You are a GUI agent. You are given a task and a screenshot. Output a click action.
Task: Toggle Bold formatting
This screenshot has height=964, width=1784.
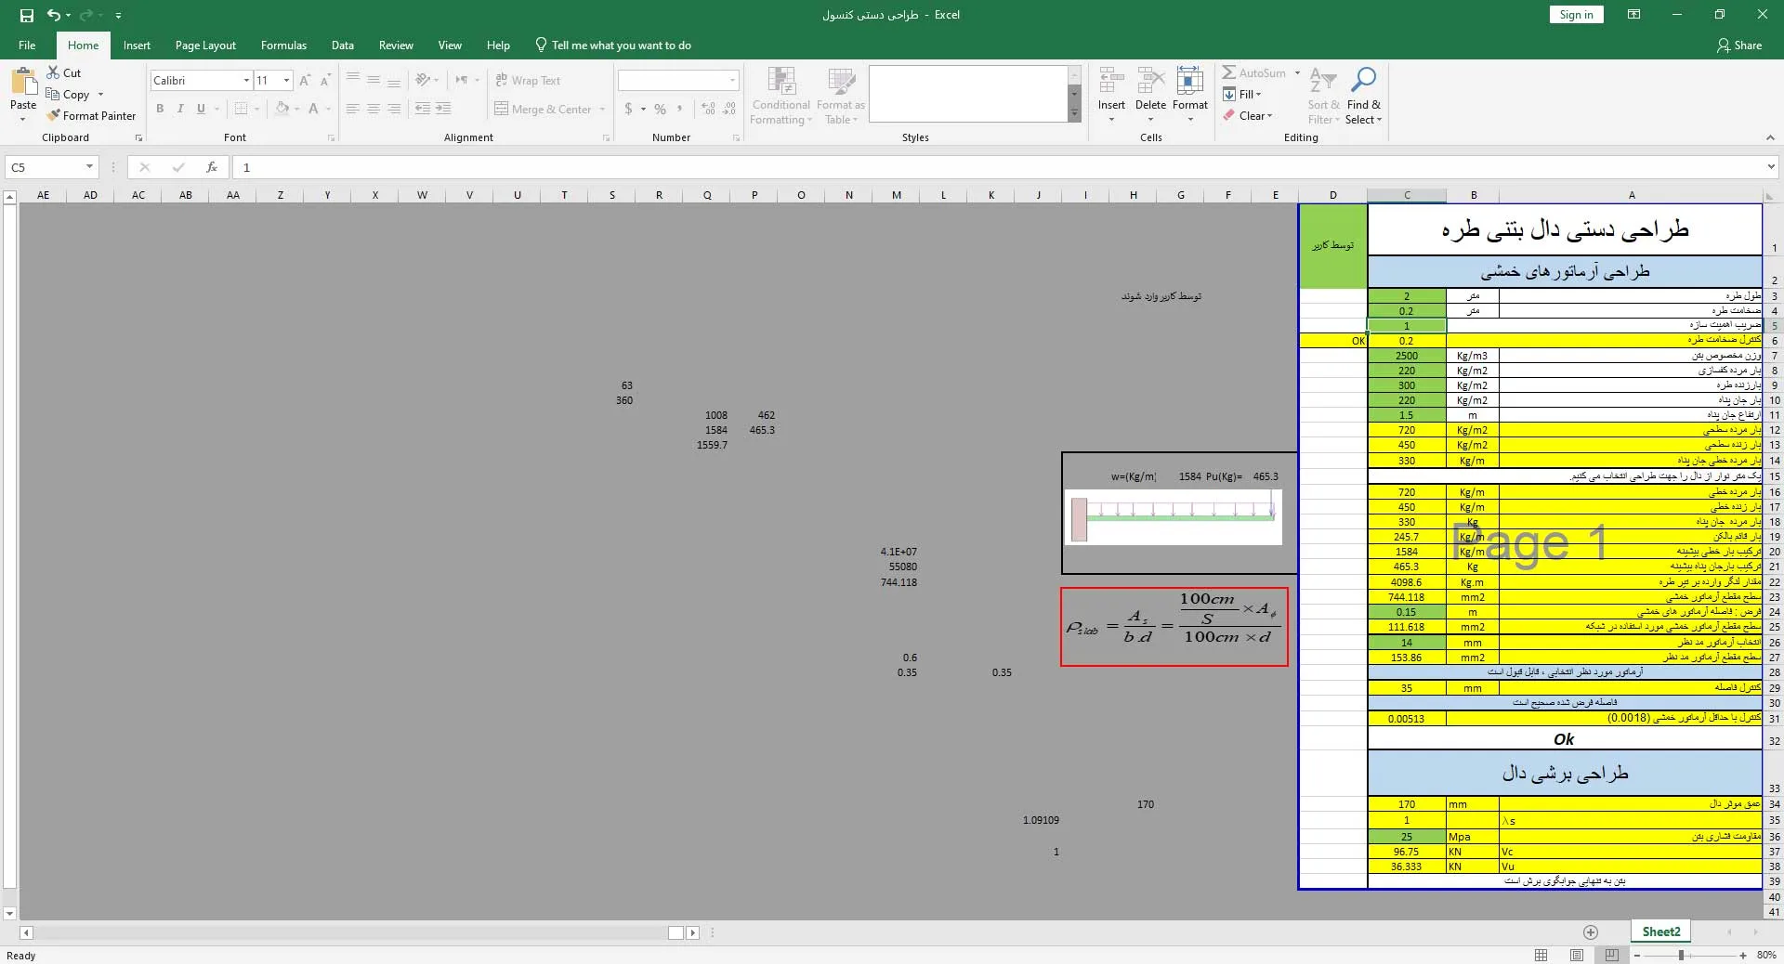[160, 109]
